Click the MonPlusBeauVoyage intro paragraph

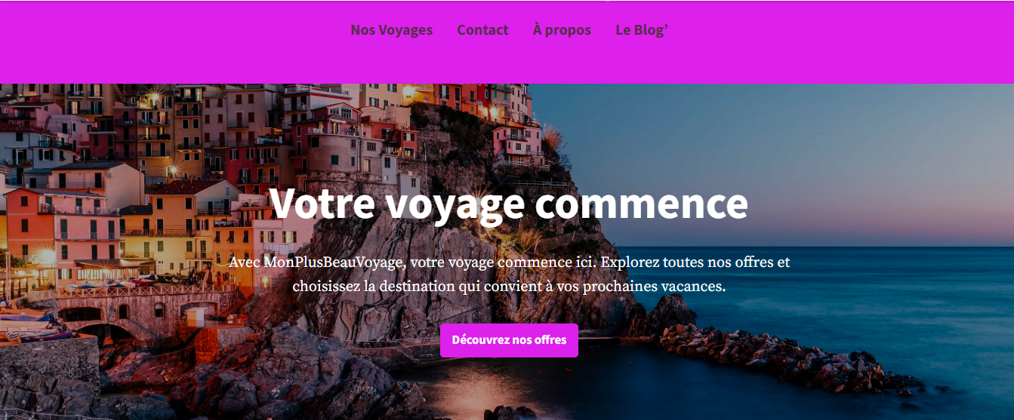pos(509,274)
